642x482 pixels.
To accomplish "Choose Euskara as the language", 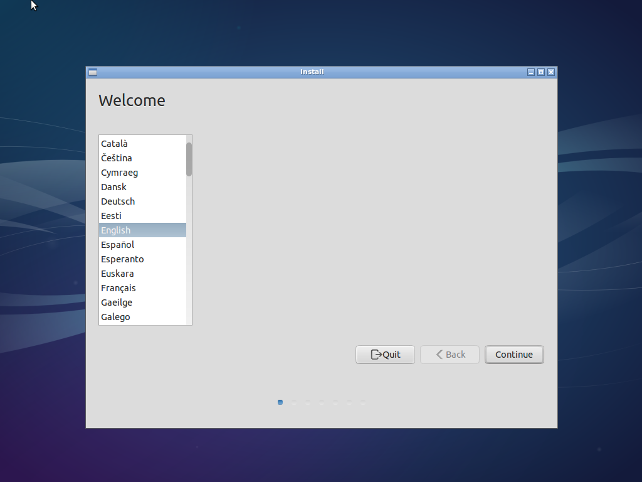I will (x=142, y=274).
